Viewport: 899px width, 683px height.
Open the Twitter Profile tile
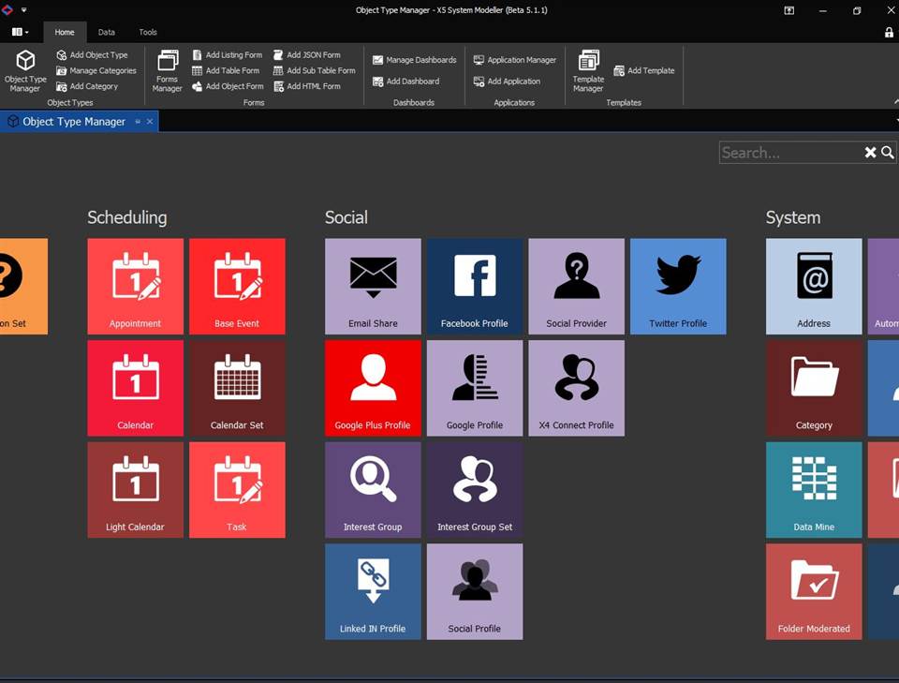678,286
